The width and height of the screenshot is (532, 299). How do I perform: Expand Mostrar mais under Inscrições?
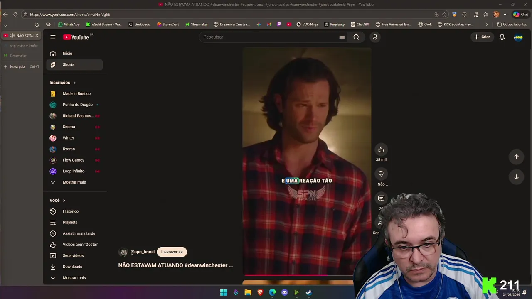point(75,182)
